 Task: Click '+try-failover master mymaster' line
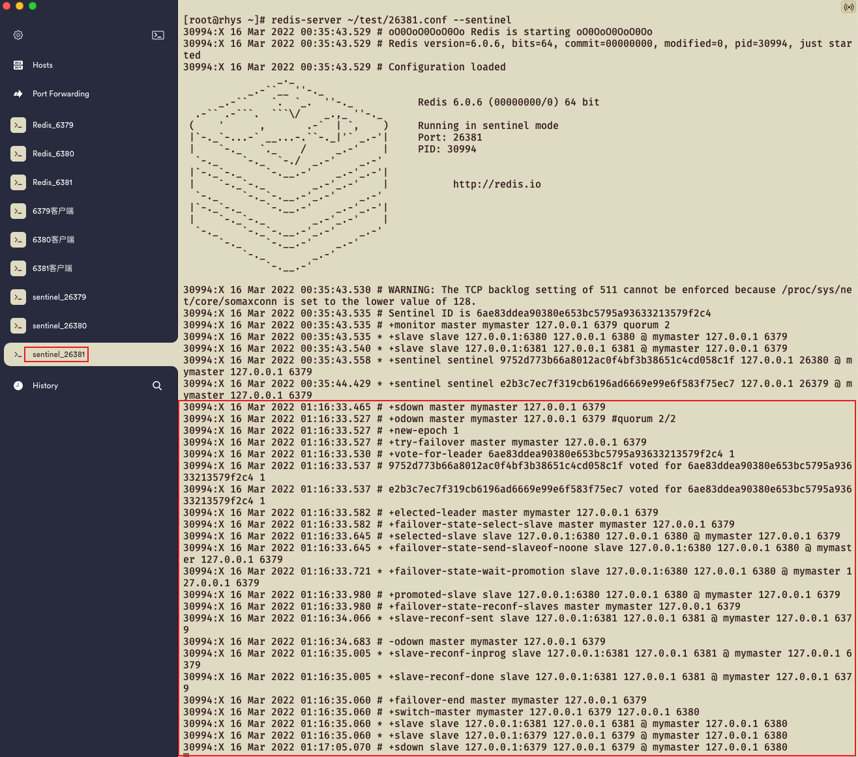[415, 442]
